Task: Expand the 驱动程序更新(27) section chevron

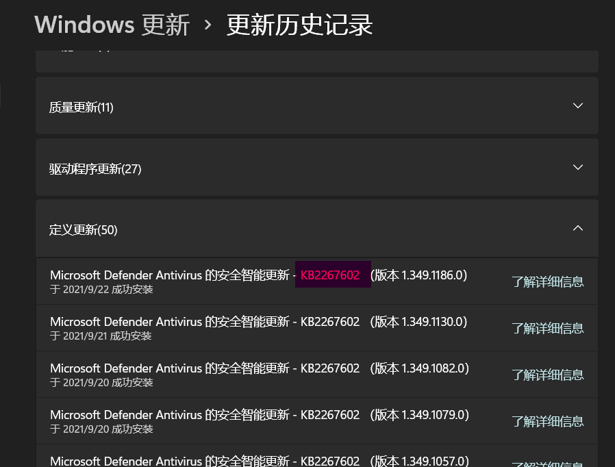Action: point(577,167)
